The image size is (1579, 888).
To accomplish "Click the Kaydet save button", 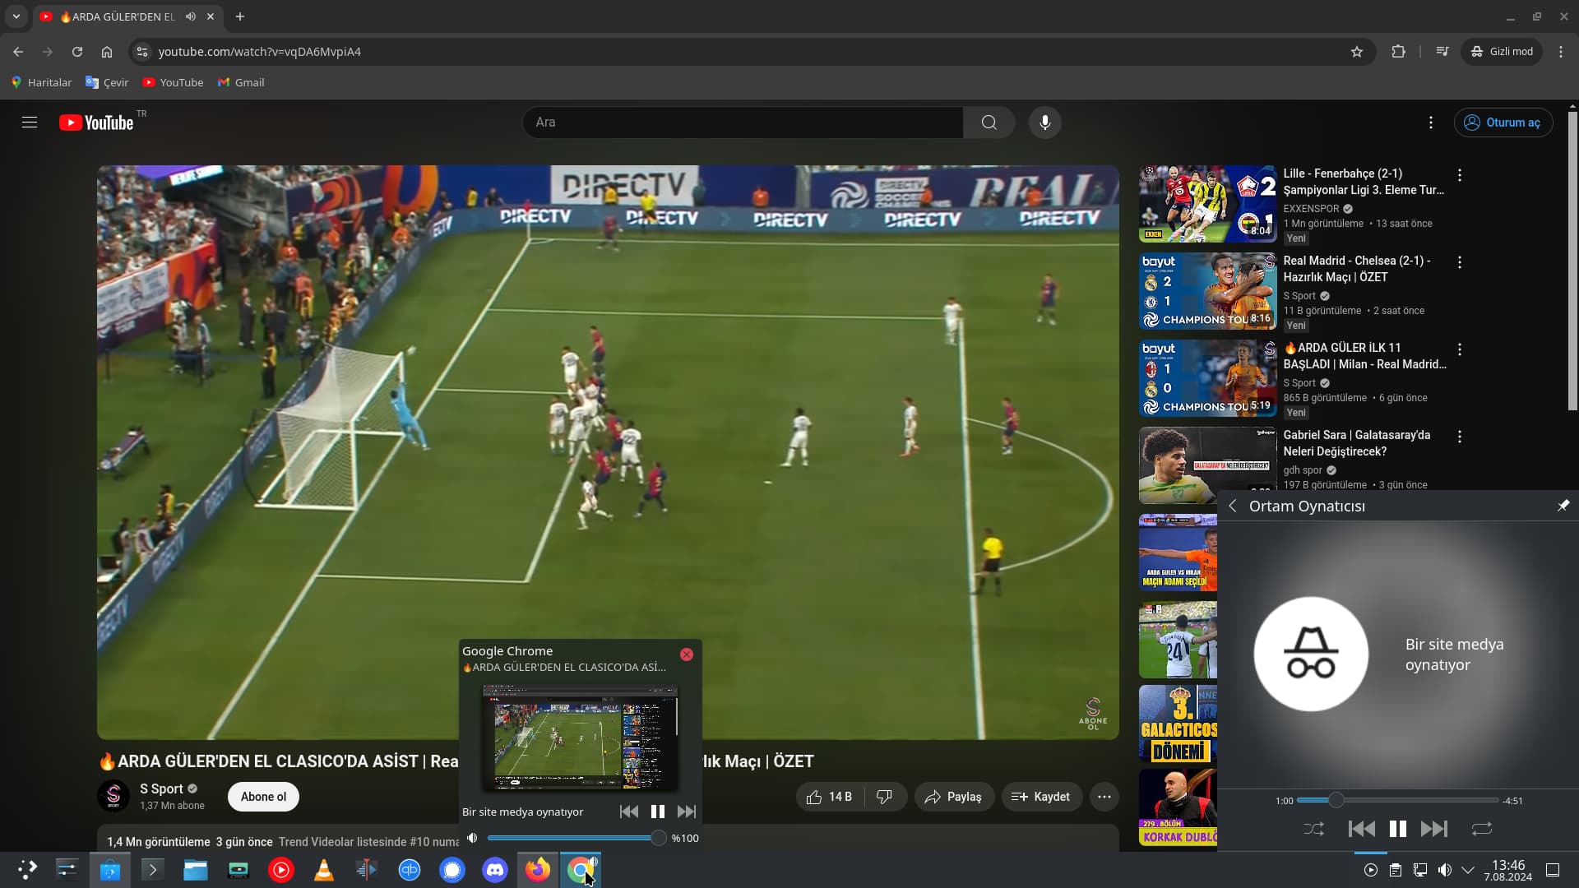I will click(x=1041, y=797).
